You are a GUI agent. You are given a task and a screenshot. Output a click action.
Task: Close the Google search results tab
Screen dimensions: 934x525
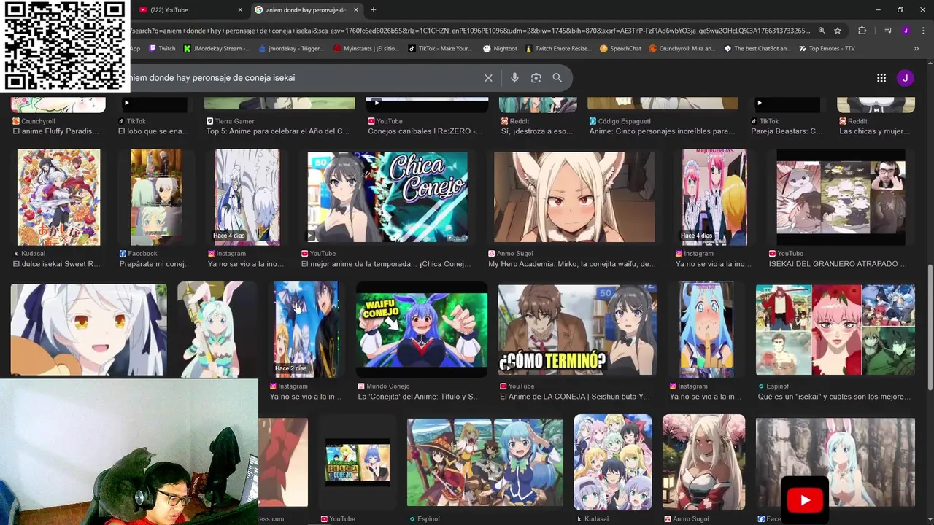358,10
